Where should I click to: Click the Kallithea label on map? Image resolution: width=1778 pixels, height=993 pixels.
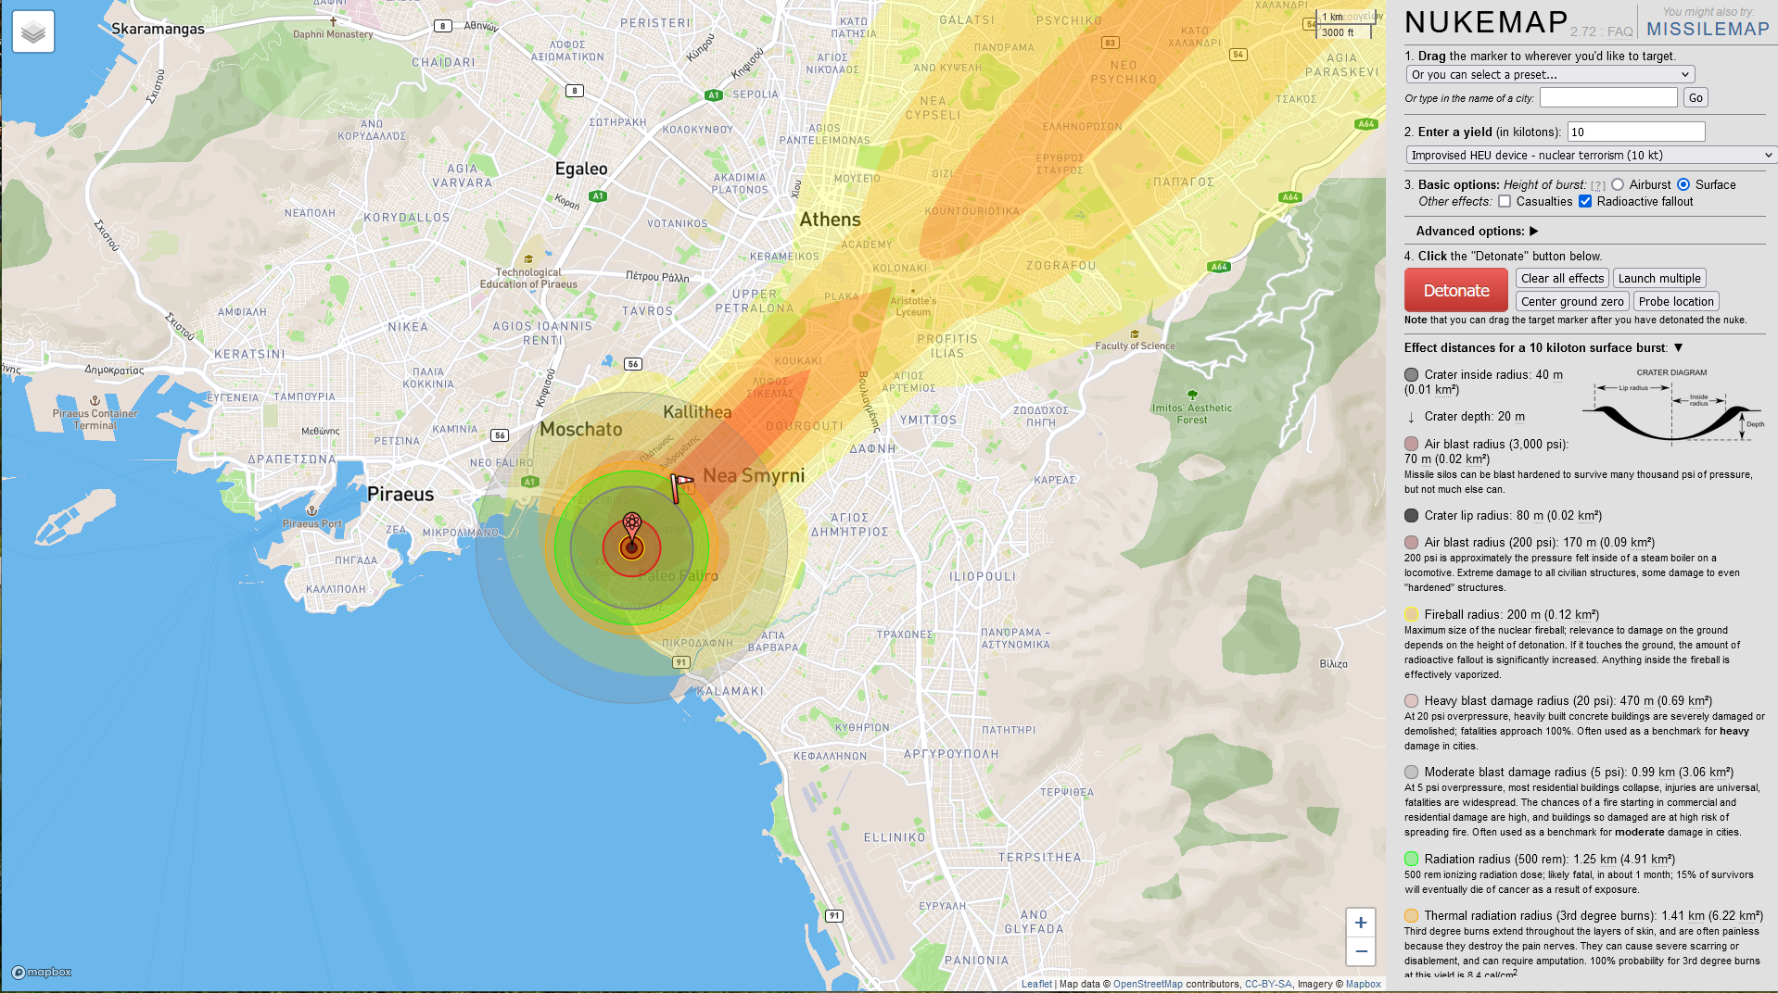pos(697,411)
